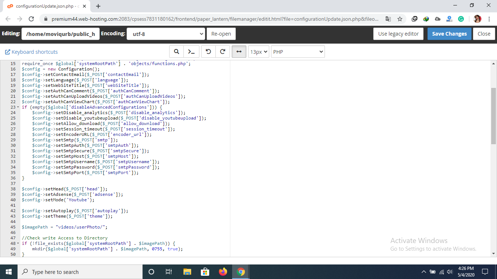Open the go-to-line terminal icon
Image resolution: width=497 pixels, height=279 pixels.
[191, 52]
